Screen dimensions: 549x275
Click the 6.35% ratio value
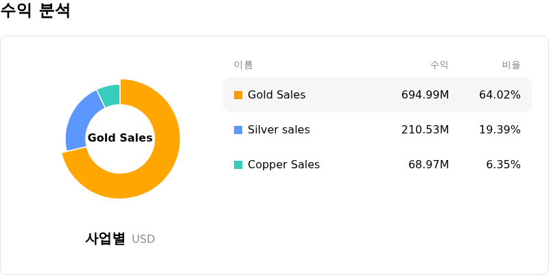pyautogui.click(x=503, y=165)
